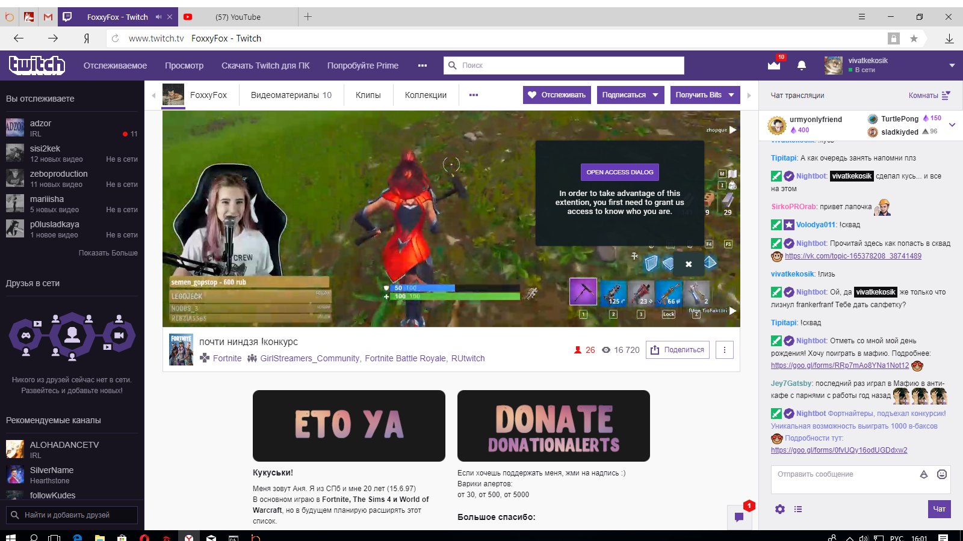
Task: Mute the FoxxyFox browser tab audio
Action: click(158, 17)
